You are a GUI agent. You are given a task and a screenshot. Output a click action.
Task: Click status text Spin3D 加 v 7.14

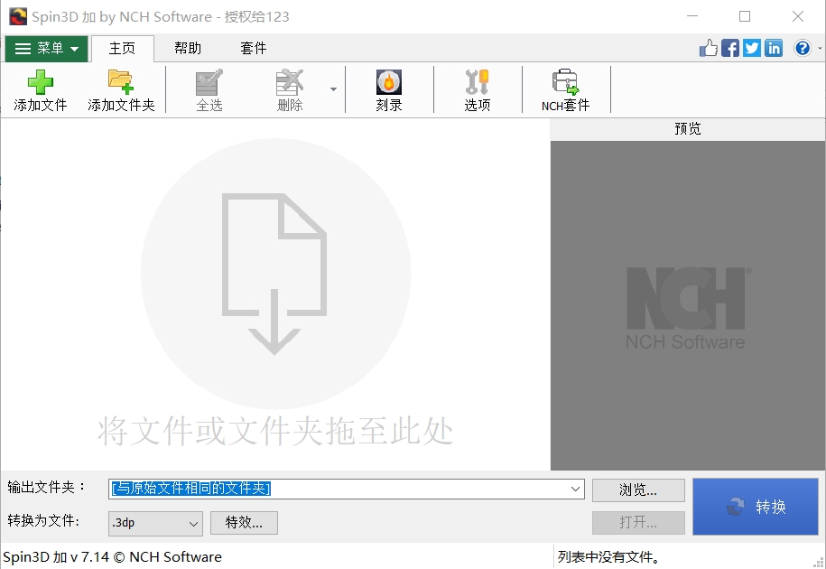[x=56, y=557]
